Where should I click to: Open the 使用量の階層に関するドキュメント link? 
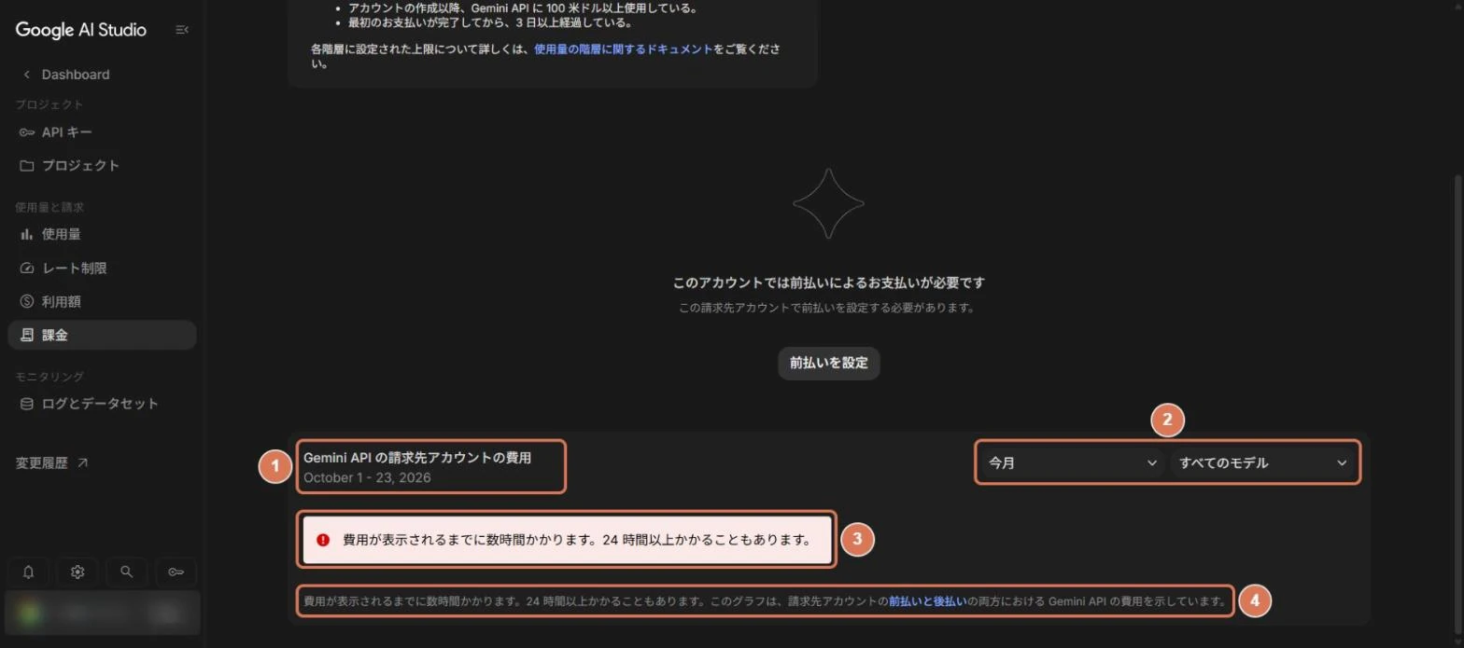624,49
